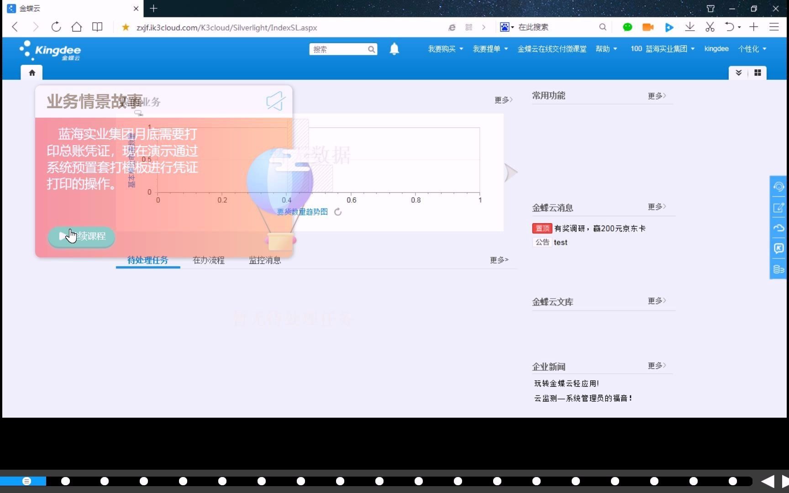The height and width of the screenshot is (493, 789).
Task: Open 金蝶云在线交付微课堂 link
Action: [552, 49]
